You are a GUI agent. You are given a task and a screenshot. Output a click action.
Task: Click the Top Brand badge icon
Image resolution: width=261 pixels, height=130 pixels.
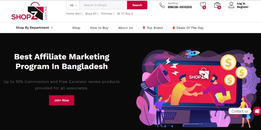coord(144,28)
